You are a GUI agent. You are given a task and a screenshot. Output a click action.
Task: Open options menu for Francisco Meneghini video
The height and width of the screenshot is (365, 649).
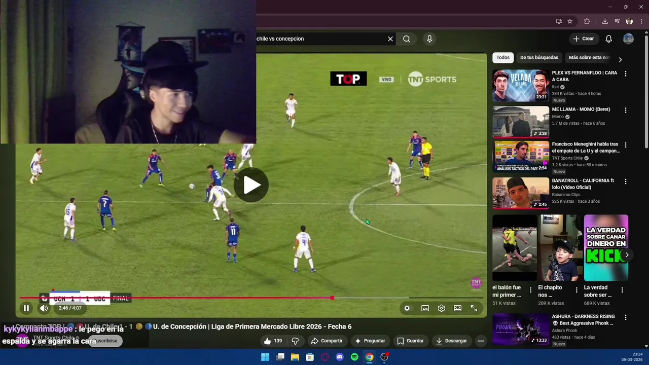coord(625,145)
